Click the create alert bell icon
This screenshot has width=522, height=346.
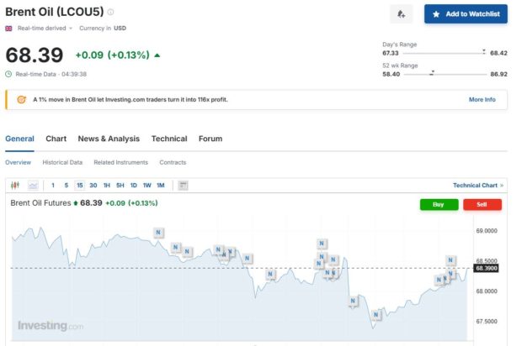click(x=402, y=14)
